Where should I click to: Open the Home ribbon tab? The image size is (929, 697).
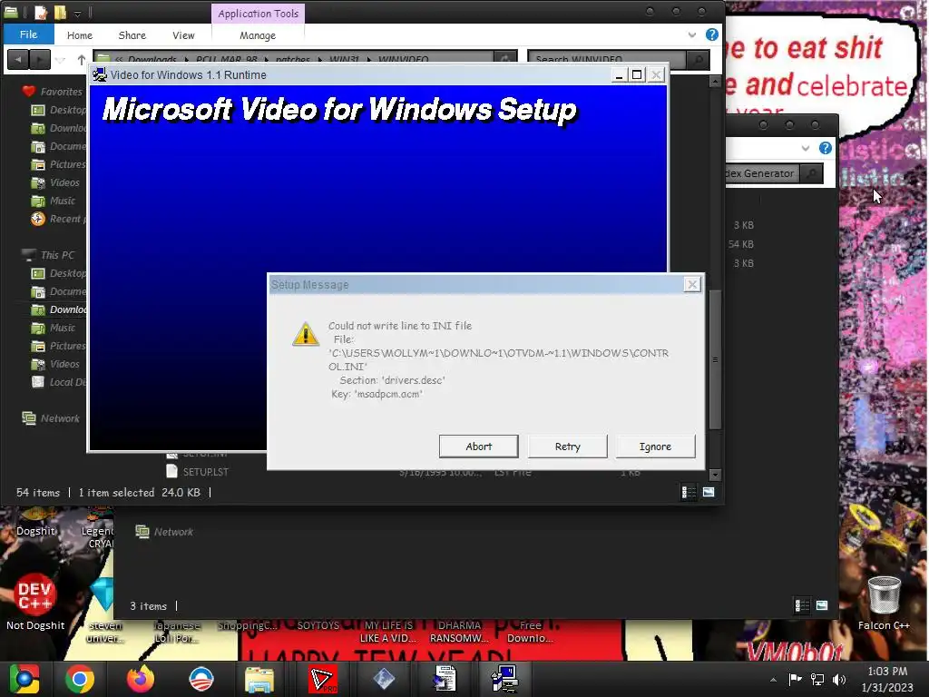(x=80, y=35)
